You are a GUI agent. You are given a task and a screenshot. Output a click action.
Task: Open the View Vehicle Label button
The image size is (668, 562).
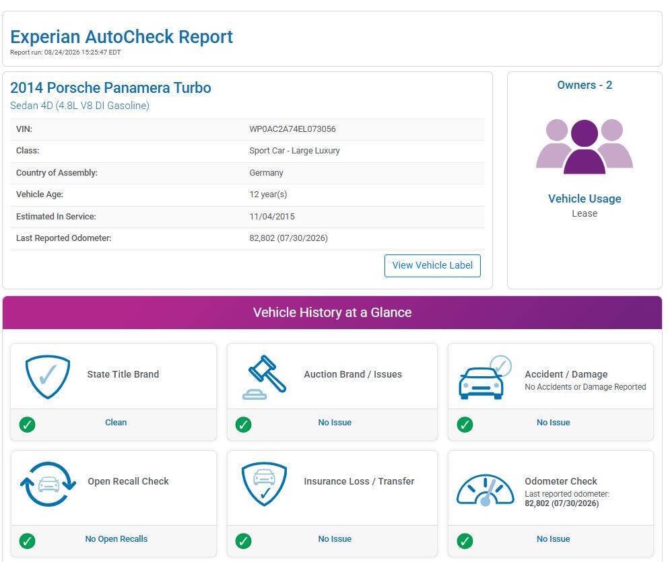click(432, 266)
